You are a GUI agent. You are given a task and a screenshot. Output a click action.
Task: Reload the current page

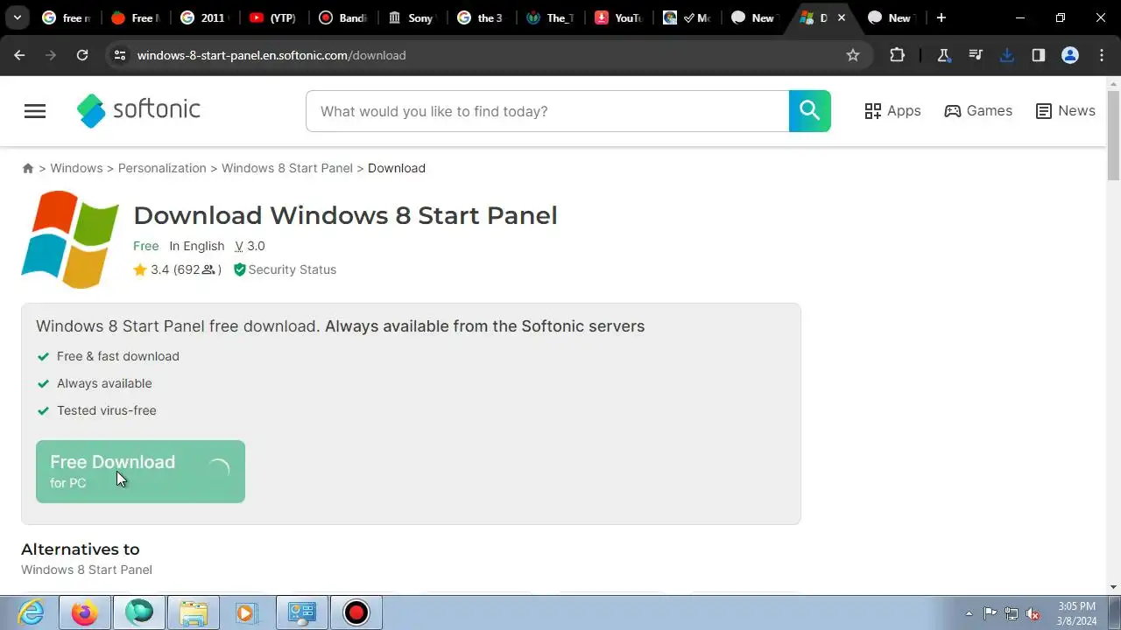[82, 55]
